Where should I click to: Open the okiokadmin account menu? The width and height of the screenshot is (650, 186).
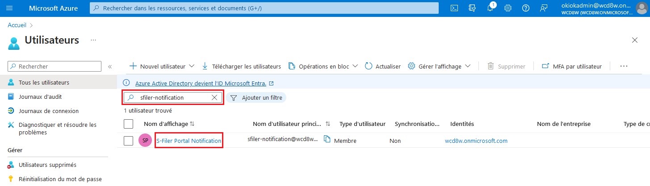click(603, 8)
